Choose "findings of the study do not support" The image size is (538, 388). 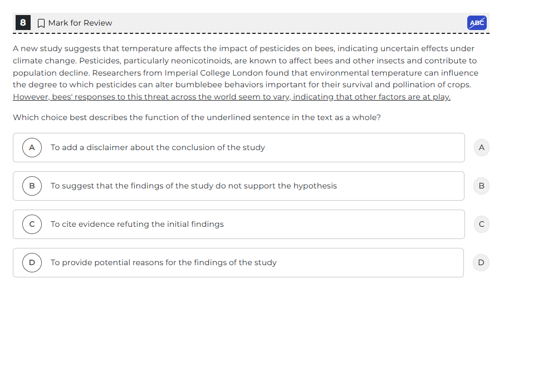(193, 186)
